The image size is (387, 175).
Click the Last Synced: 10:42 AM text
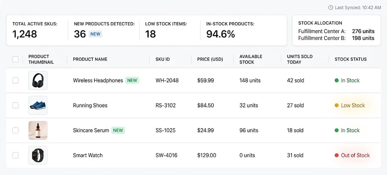(358, 8)
